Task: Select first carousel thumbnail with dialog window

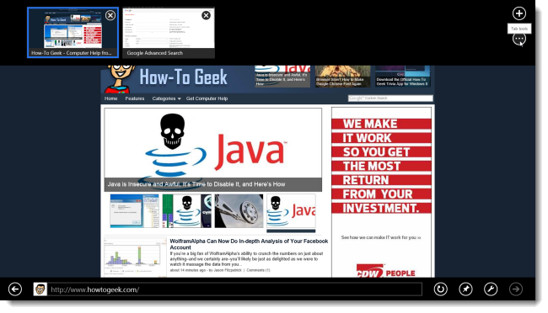Action: coord(134,211)
